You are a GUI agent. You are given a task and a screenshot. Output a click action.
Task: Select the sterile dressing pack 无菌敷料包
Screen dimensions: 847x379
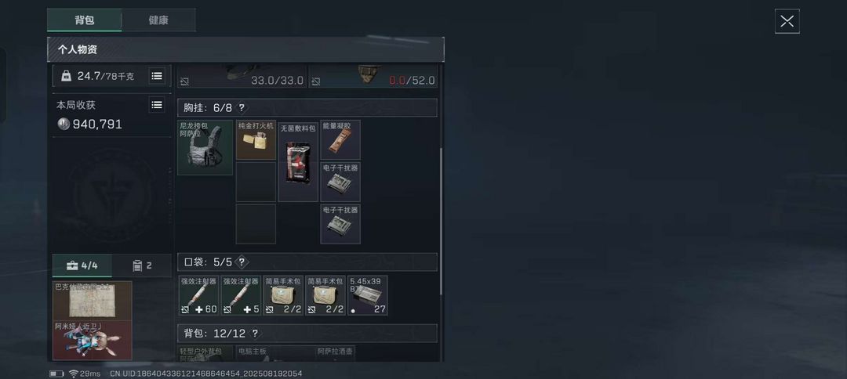[x=298, y=161]
